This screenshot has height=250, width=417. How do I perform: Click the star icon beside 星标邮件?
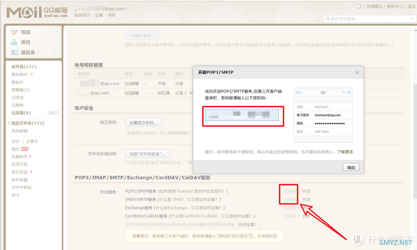coord(31,74)
